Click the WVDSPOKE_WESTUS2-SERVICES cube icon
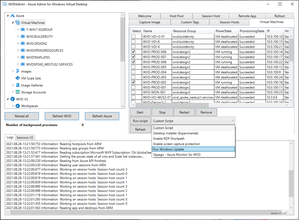The image size is (299, 220). tap(23, 65)
